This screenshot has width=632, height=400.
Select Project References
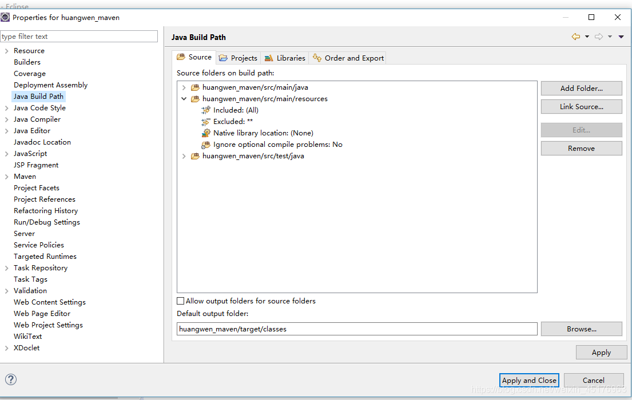pos(45,199)
